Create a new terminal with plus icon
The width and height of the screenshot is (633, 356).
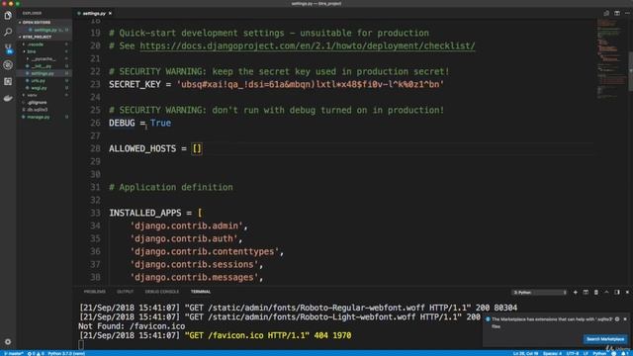click(x=576, y=293)
